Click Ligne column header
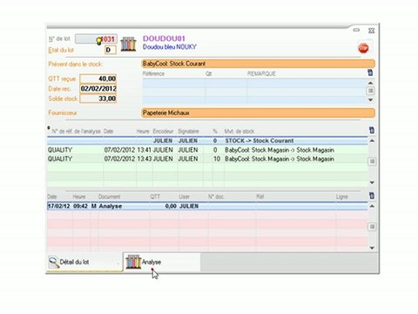Image resolution: width=418 pixels, height=314 pixels. pyautogui.click(x=342, y=197)
